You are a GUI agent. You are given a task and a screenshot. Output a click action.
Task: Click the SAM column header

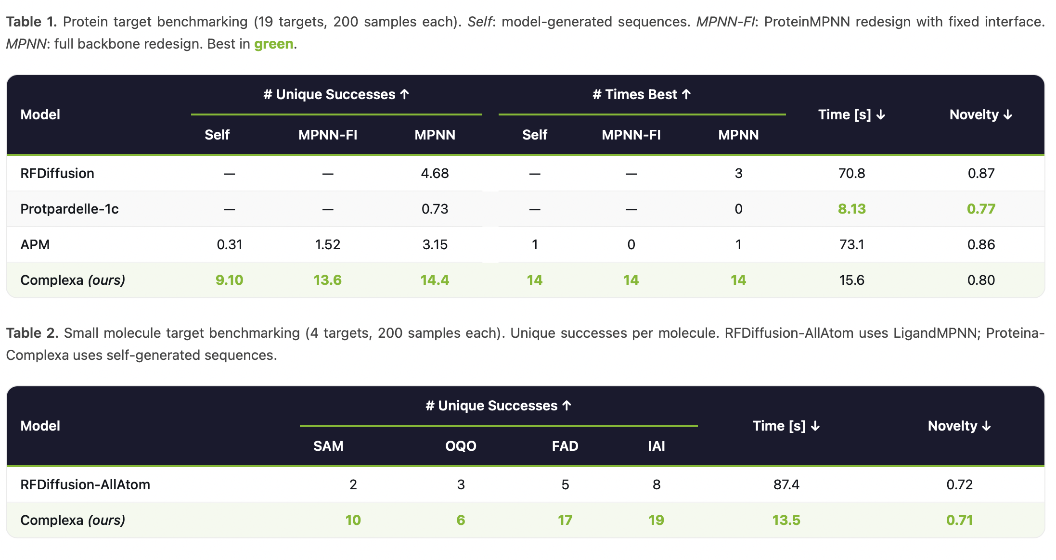pyautogui.click(x=328, y=446)
